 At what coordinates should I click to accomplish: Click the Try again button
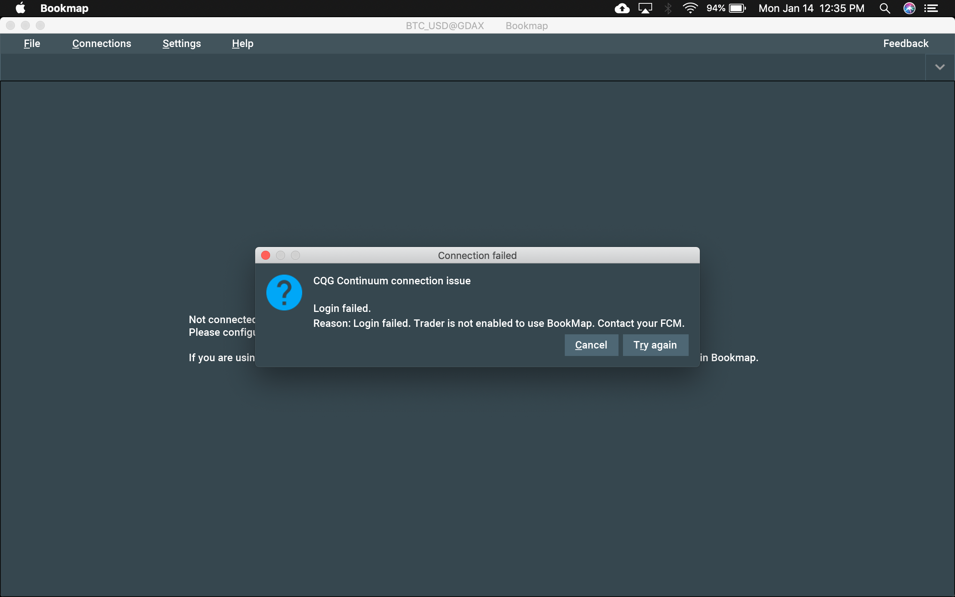(655, 345)
